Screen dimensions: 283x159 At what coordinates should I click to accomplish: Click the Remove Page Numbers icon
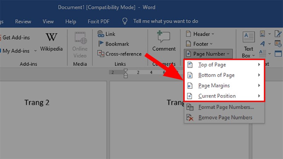pos(190,118)
